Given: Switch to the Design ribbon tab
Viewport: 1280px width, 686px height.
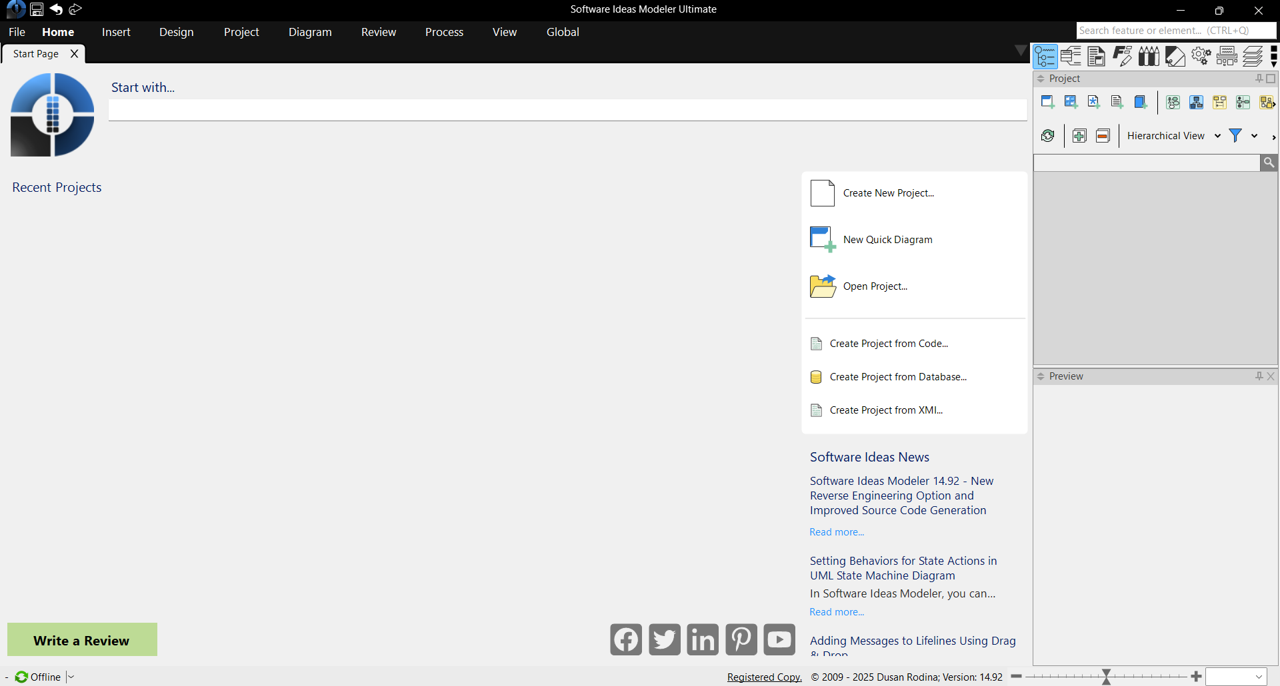Looking at the screenshot, I should [x=177, y=32].
